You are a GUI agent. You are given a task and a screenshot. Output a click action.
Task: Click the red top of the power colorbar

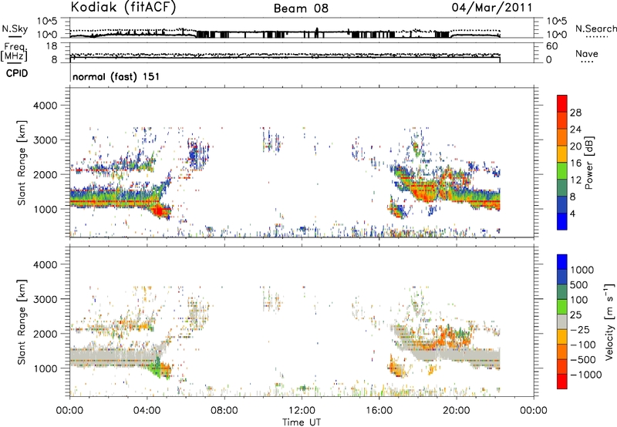tap(562, 103)
